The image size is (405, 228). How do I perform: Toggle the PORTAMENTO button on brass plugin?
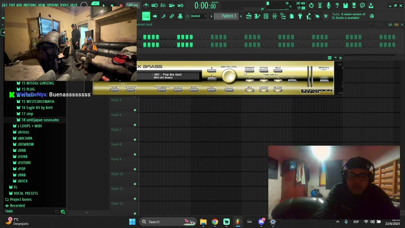point(162,90)
